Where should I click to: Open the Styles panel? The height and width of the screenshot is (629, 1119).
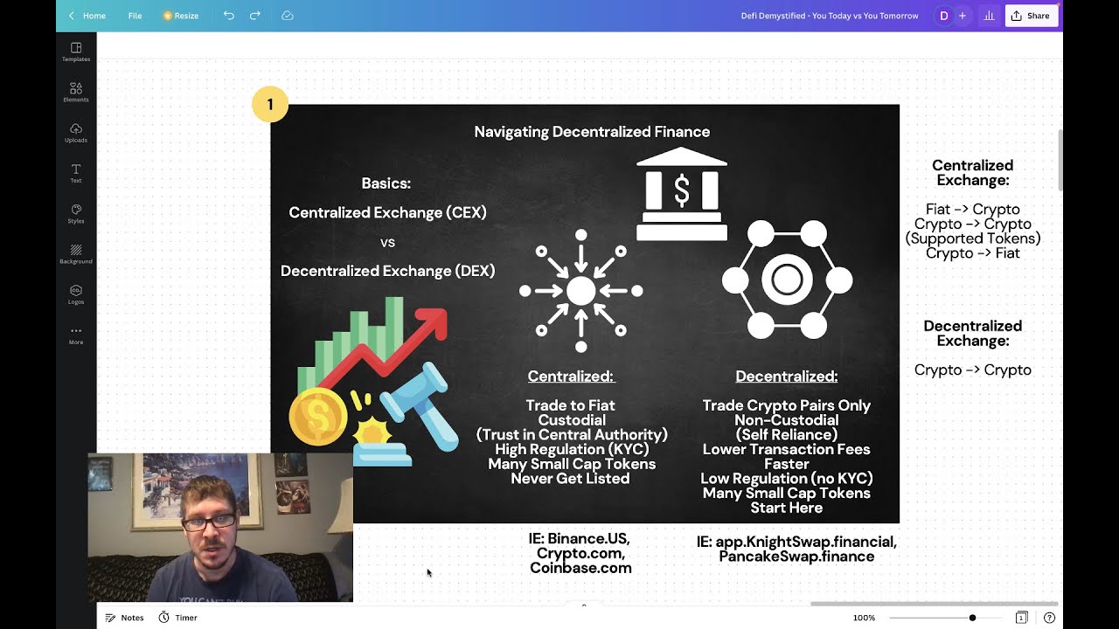coord(76,214)
